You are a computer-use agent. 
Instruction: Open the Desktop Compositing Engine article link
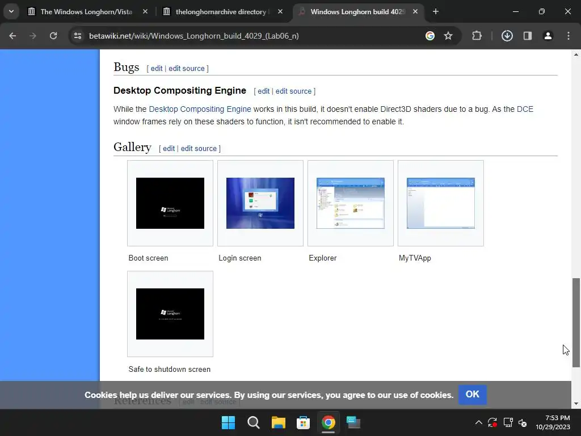coord(200,110)
